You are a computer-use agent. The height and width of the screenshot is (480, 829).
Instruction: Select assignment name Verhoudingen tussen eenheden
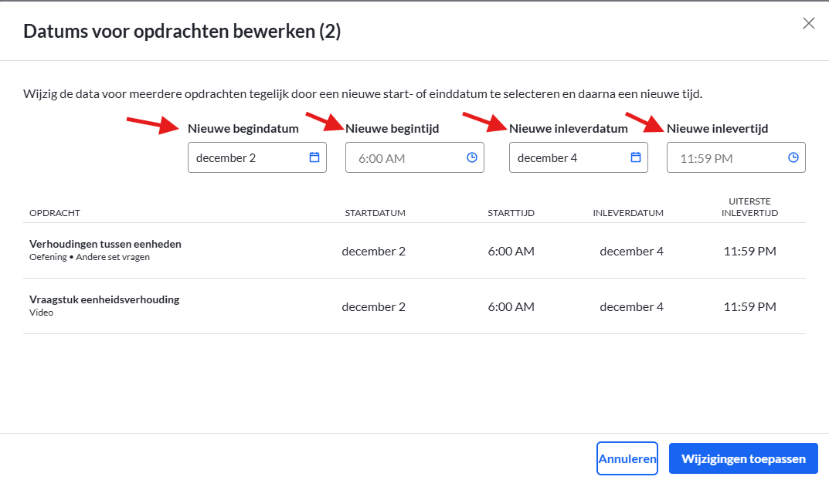105,244
